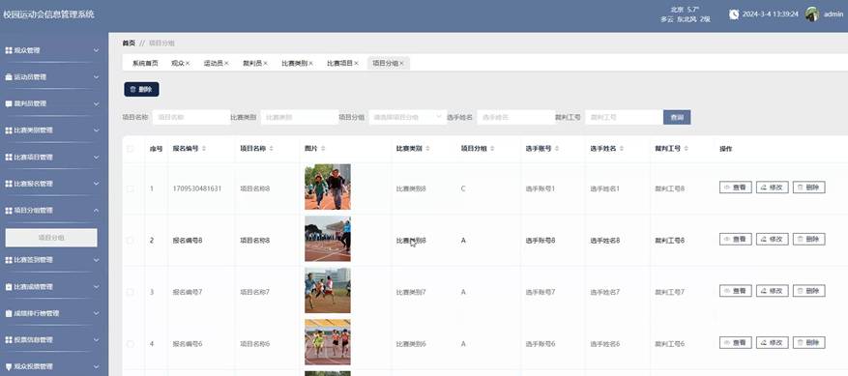Switch to the 观众 tab

177,63
